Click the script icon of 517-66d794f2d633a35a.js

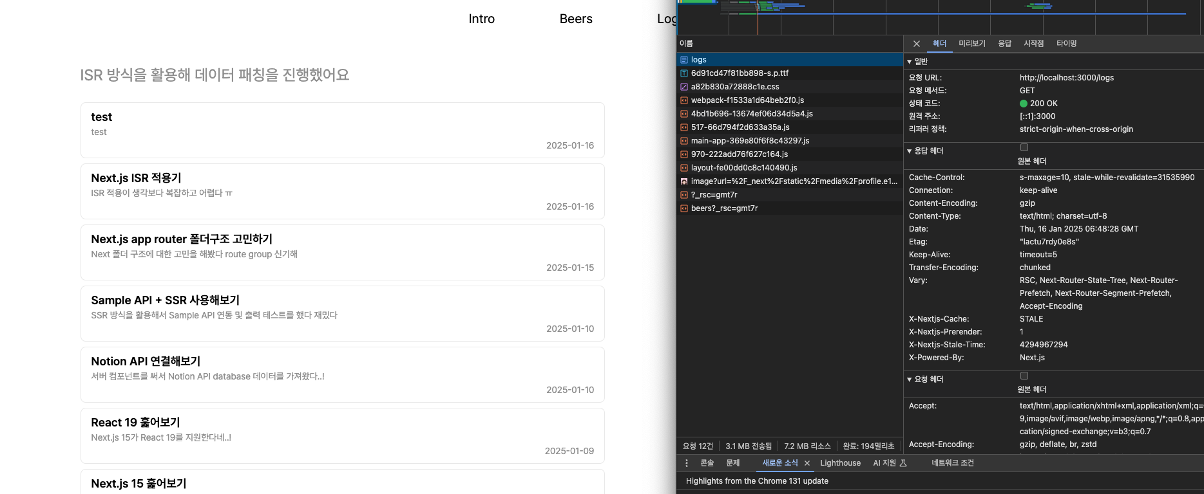pyautogui.click(x=684, y=127)
